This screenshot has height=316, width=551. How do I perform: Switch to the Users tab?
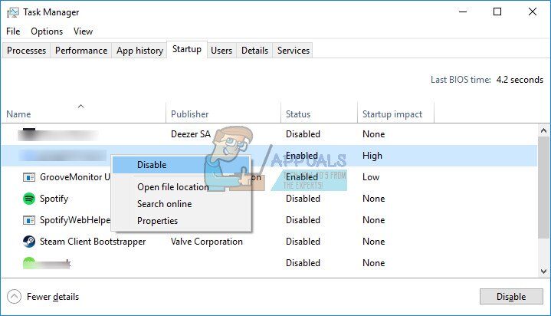pyautogui.click(x=221, y=51)
